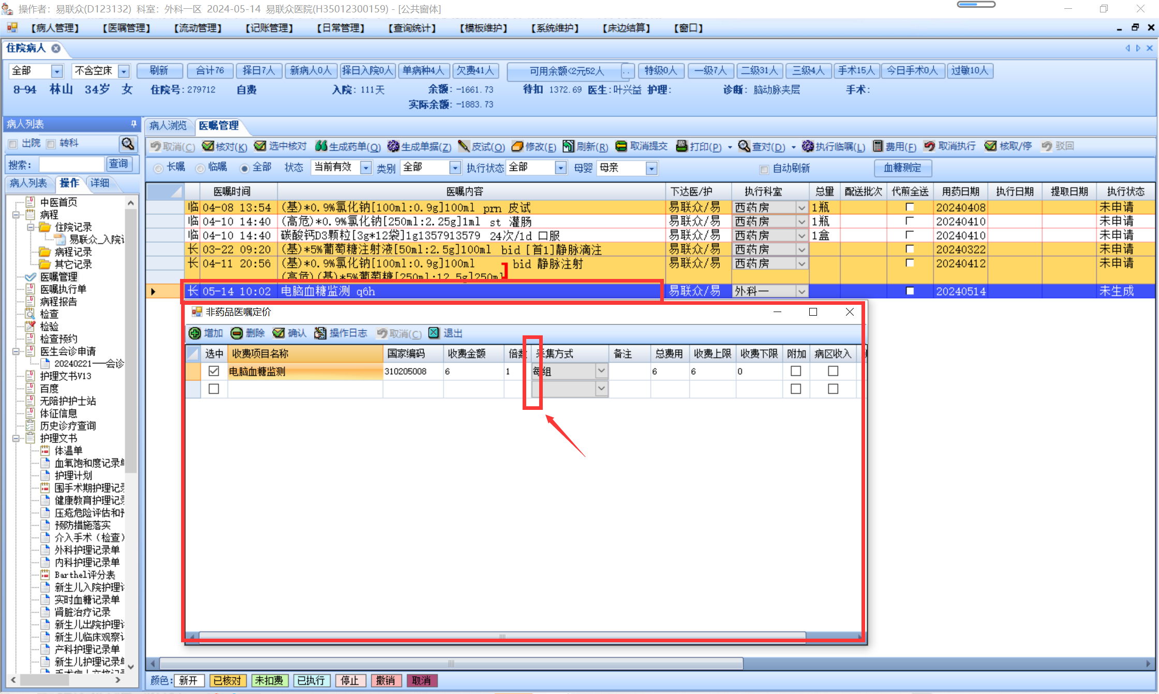Click the 生成药单(Q) icon

pos(321,146)
